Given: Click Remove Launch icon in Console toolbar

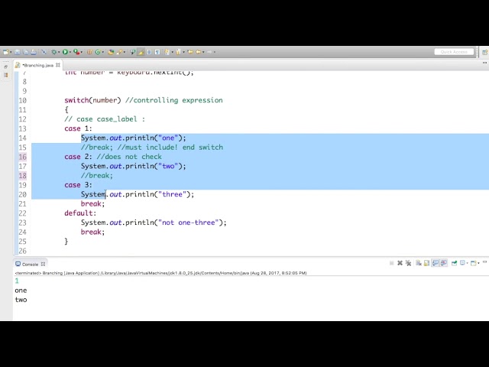Looking at the screenshot, I should point(400,263).
